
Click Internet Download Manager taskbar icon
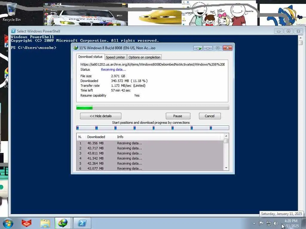(63, 223)
